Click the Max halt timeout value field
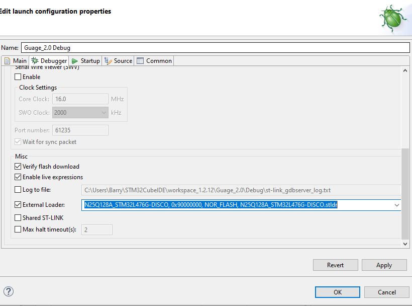 tap(97, 229)
